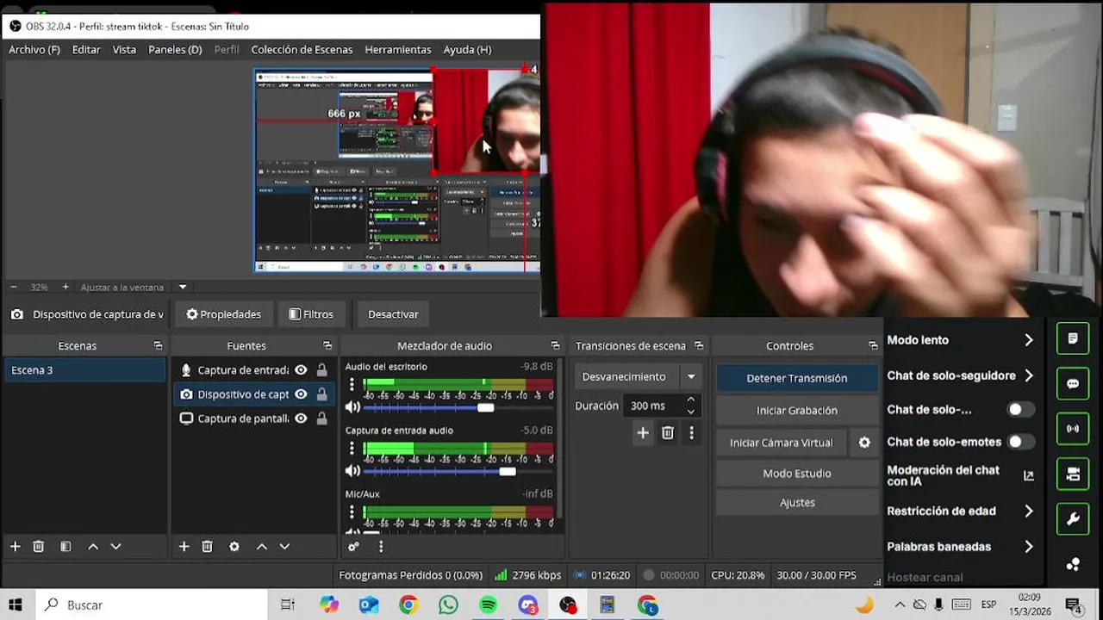The width and height of the screenshot is (1103, 620).
Task: Click Modo Estudio
Action: (x=796, y=474)
